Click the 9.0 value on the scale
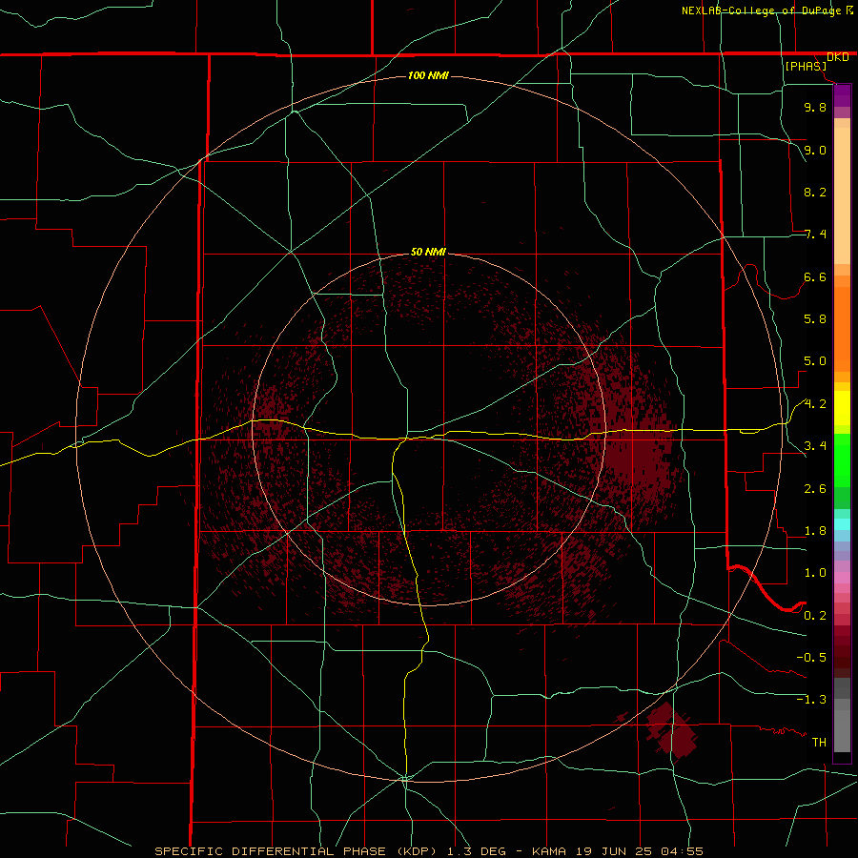Screen dimensions: 858x858 815,150
